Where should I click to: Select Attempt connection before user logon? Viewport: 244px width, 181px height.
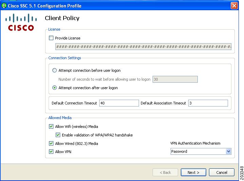point(54,70)
